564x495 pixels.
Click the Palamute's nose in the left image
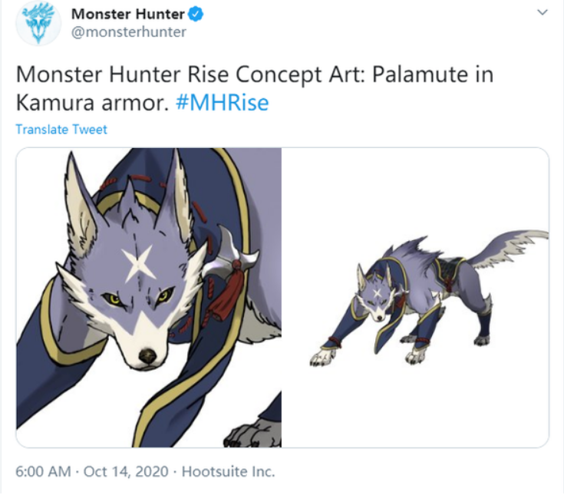pos(148,356)
